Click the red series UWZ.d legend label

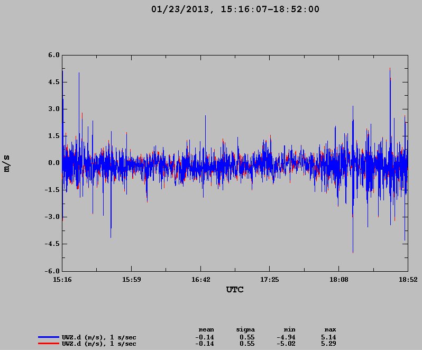click(99, 344)
